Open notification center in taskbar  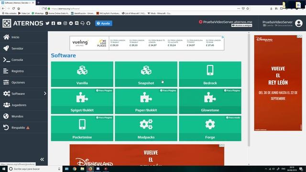[x=301, y=169]
